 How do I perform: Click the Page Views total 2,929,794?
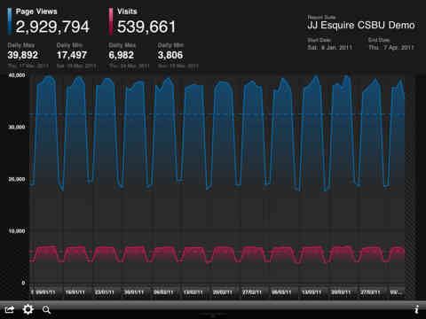pyautogui.click(x=52, y=27)
